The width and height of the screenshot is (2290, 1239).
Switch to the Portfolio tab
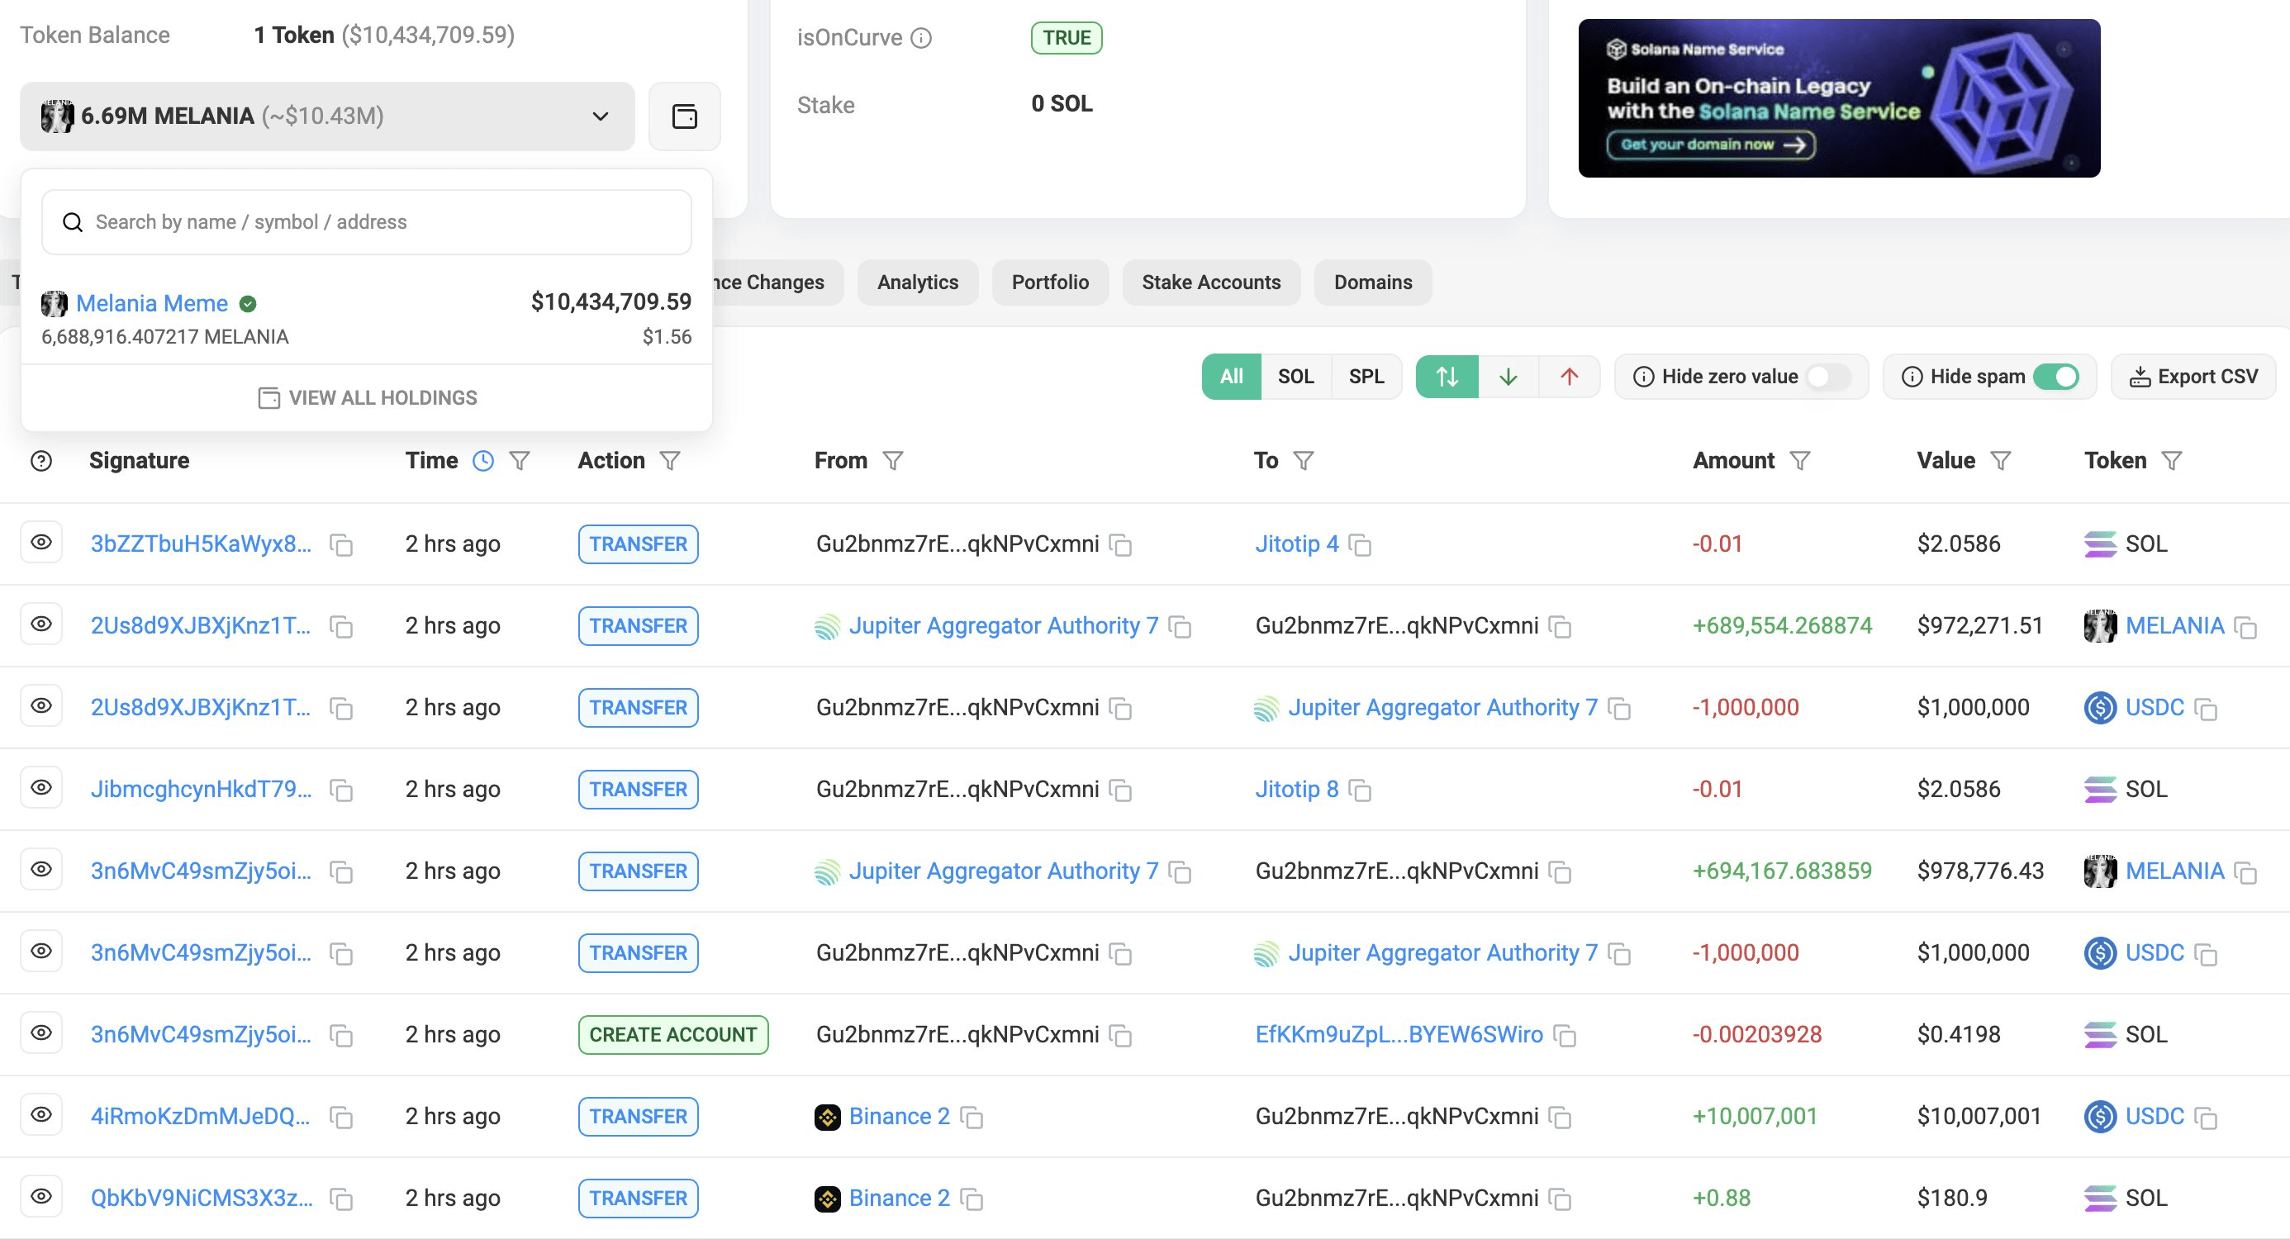[x=1050, y=282]
